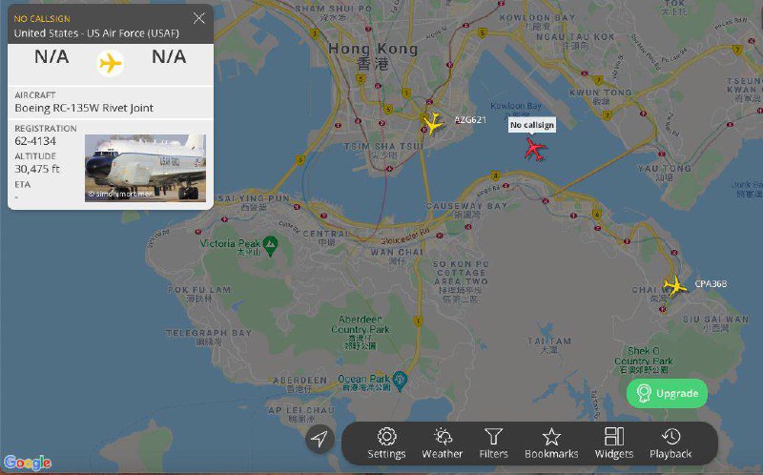This screenshot has height=475, width=763.
Task: Click the NO CALLSIGN panel header
Action: point(42,19)
